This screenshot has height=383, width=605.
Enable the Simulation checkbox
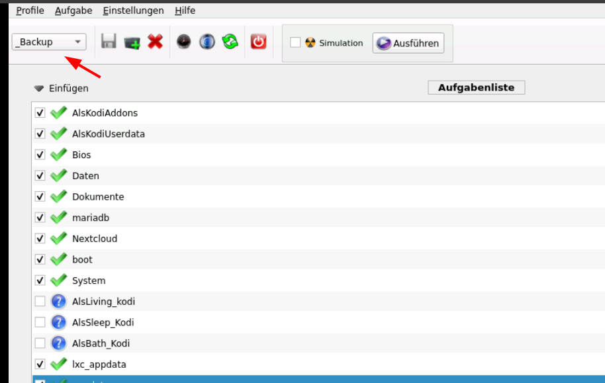(x=295, y=42)
